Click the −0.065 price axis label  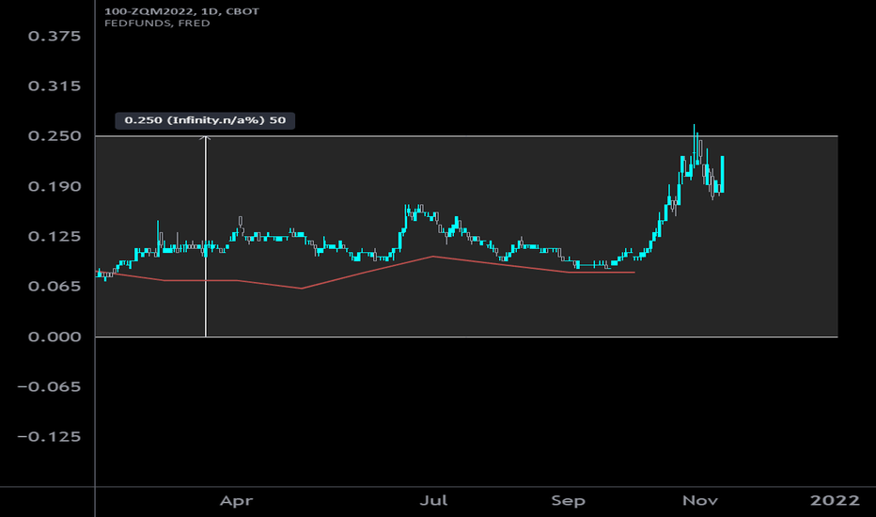(49, 386)
